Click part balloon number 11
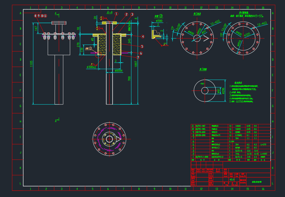Viewport: 285px width, 197px height. point(45,16)
